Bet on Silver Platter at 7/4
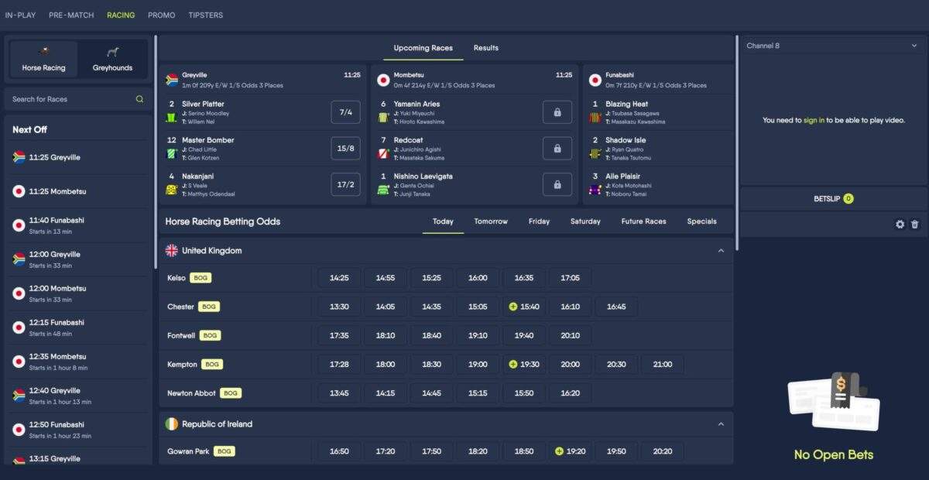 tap(345, 112)
